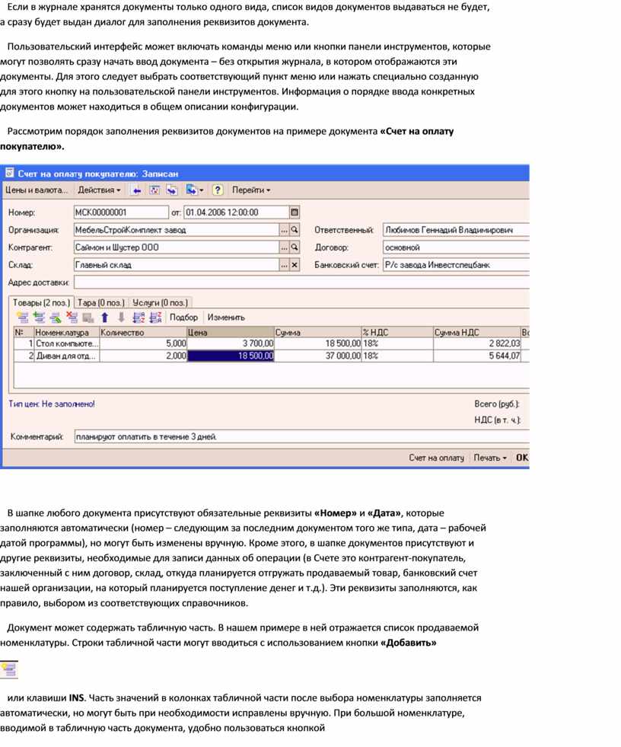Click the Комментарий input field
This screenshot has width=621, height=747.
302,436
